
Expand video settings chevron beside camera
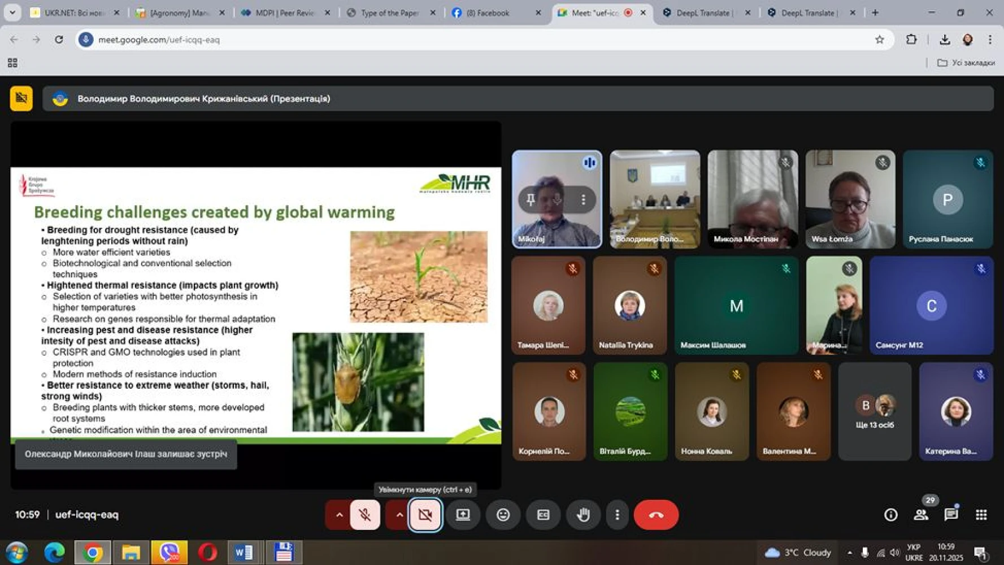pyautogui.click(x=399, y=515)
